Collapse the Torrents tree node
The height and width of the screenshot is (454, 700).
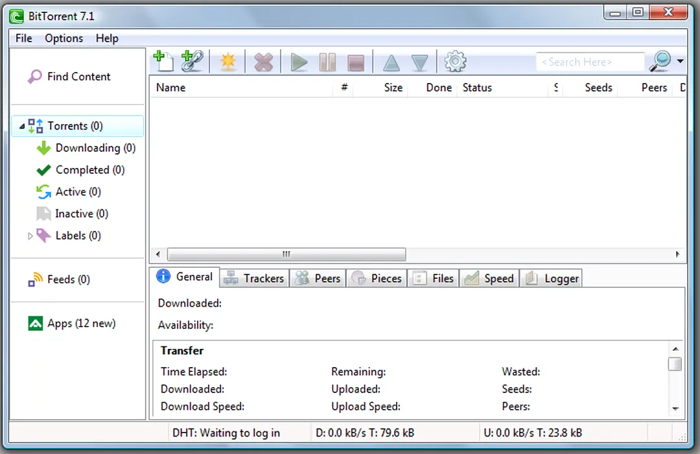[x=23, y=126]
